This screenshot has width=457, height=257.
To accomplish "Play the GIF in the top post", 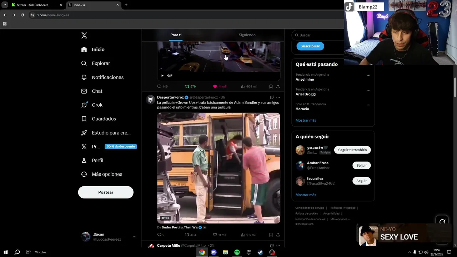I will [162, 76].
